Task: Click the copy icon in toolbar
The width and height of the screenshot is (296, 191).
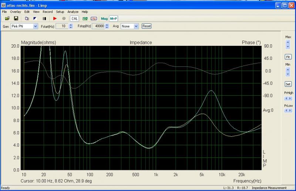Action: coord(27,18)
